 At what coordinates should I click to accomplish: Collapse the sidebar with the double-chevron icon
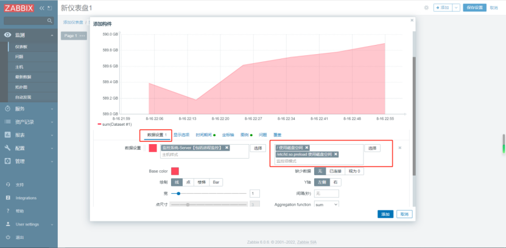[41, 9]
